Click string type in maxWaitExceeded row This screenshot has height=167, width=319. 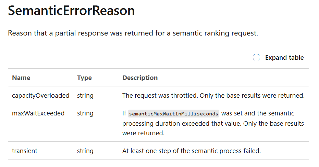(x=85, y=113)
